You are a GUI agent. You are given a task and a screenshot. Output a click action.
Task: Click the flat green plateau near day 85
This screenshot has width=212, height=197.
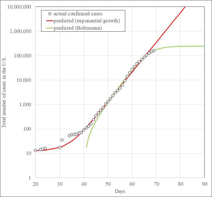pyautogui.click(x=192, y=46)
